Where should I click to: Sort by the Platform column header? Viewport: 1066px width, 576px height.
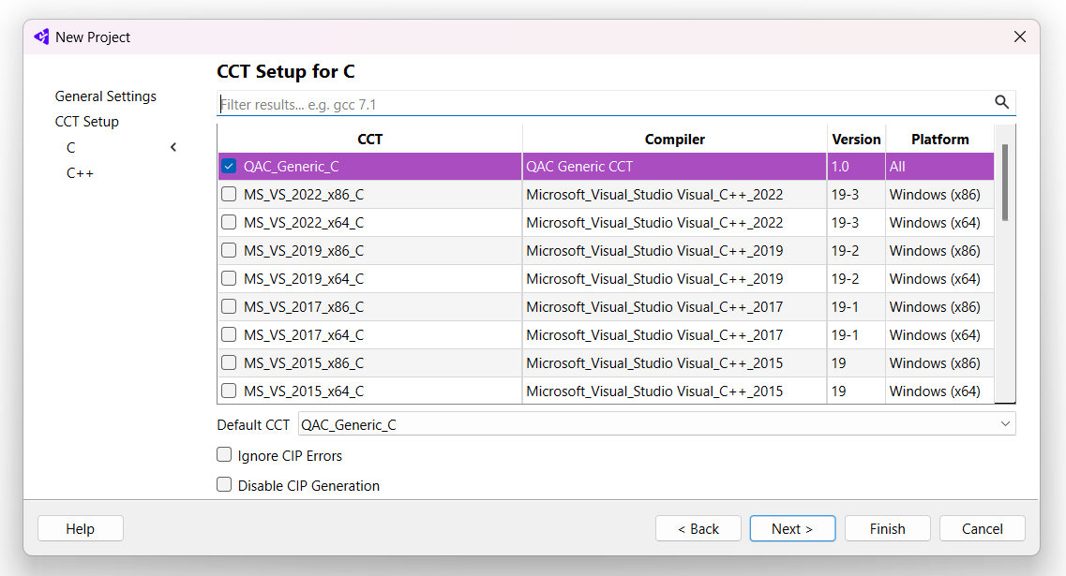[939, 140]
